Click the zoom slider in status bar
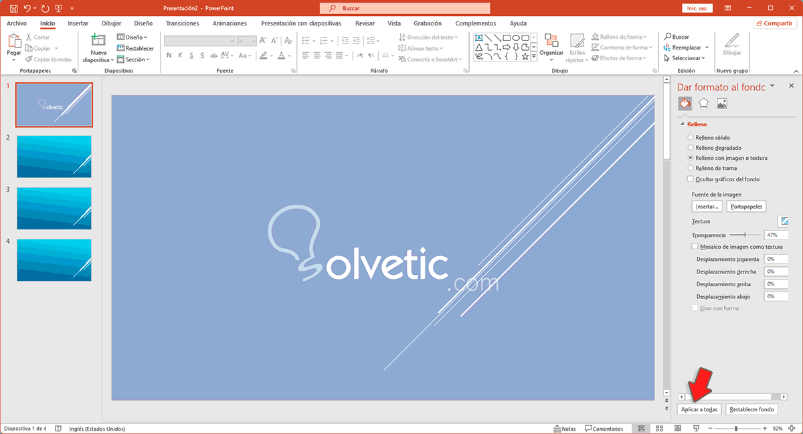 click(737, 429)
